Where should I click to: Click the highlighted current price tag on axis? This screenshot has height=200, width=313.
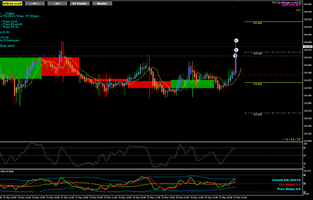click(307, 47)
